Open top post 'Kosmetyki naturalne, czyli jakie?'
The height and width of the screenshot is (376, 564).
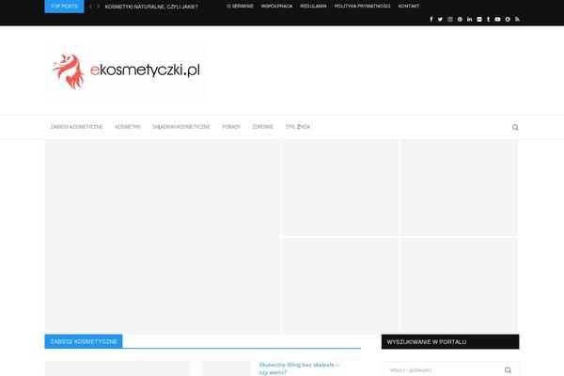(151, 7)
